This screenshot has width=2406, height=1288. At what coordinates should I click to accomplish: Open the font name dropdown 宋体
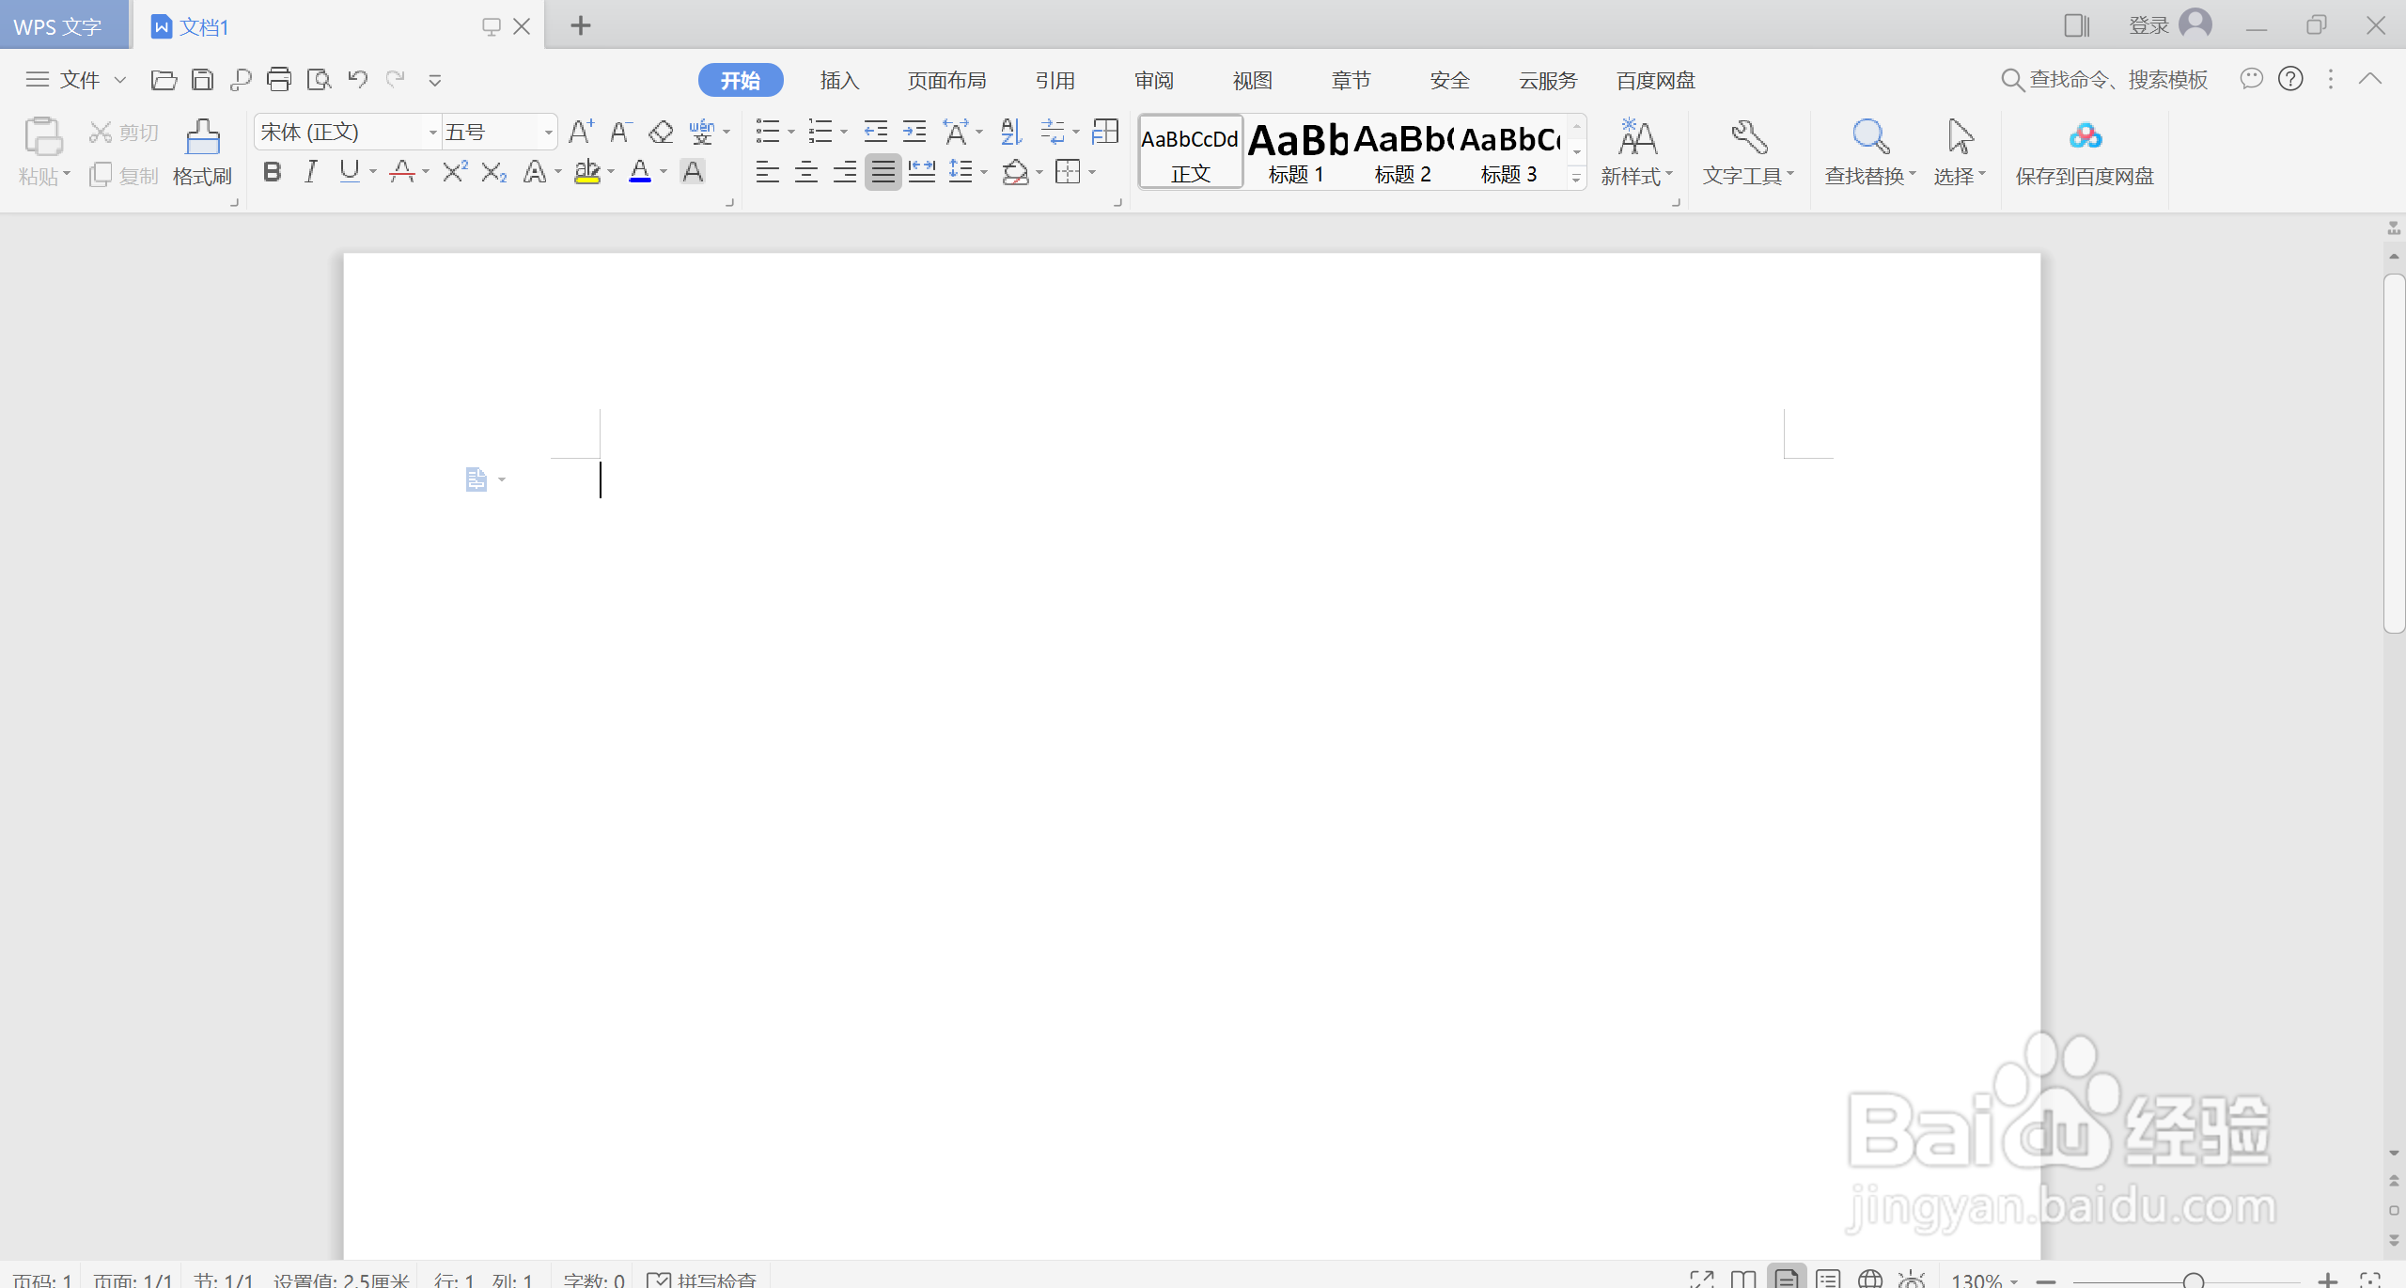click(x=432, y=133)
